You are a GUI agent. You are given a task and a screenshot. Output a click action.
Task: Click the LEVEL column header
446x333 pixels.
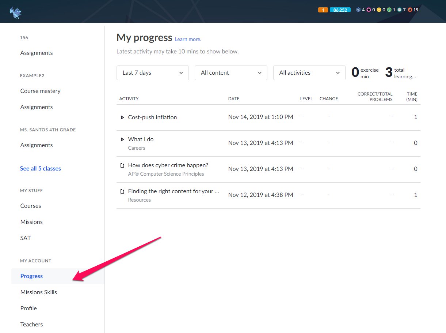(x=306, y=99)
